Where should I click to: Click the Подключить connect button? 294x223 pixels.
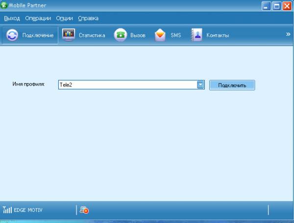232,85
